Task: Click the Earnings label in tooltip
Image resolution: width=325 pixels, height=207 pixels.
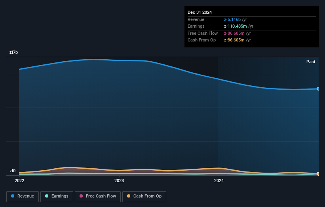Action: coord(196,26)
